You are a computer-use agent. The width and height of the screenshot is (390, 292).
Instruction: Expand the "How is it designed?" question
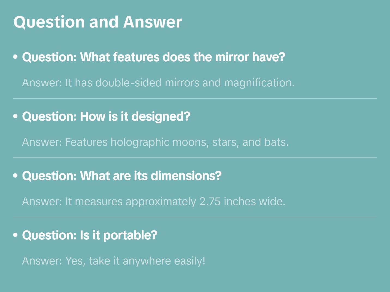tap(106, 117)
